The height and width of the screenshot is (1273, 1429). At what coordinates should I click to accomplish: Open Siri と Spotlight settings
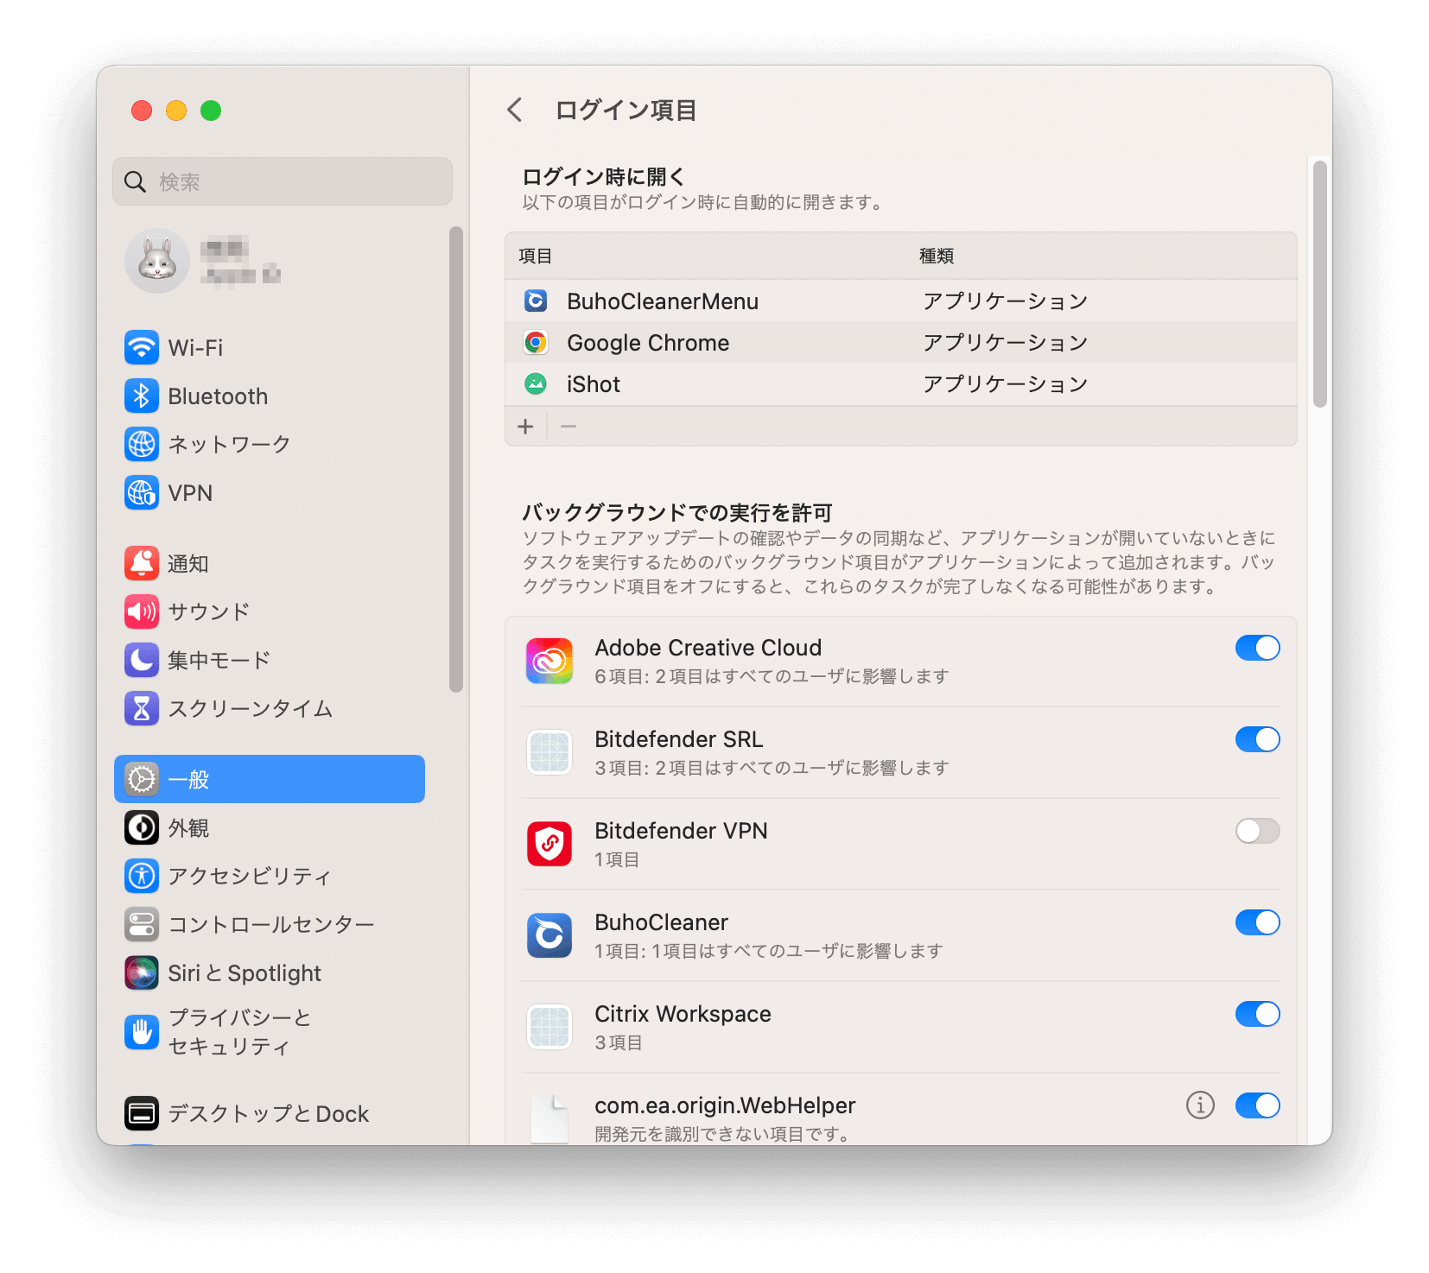[x=270, y=972]
